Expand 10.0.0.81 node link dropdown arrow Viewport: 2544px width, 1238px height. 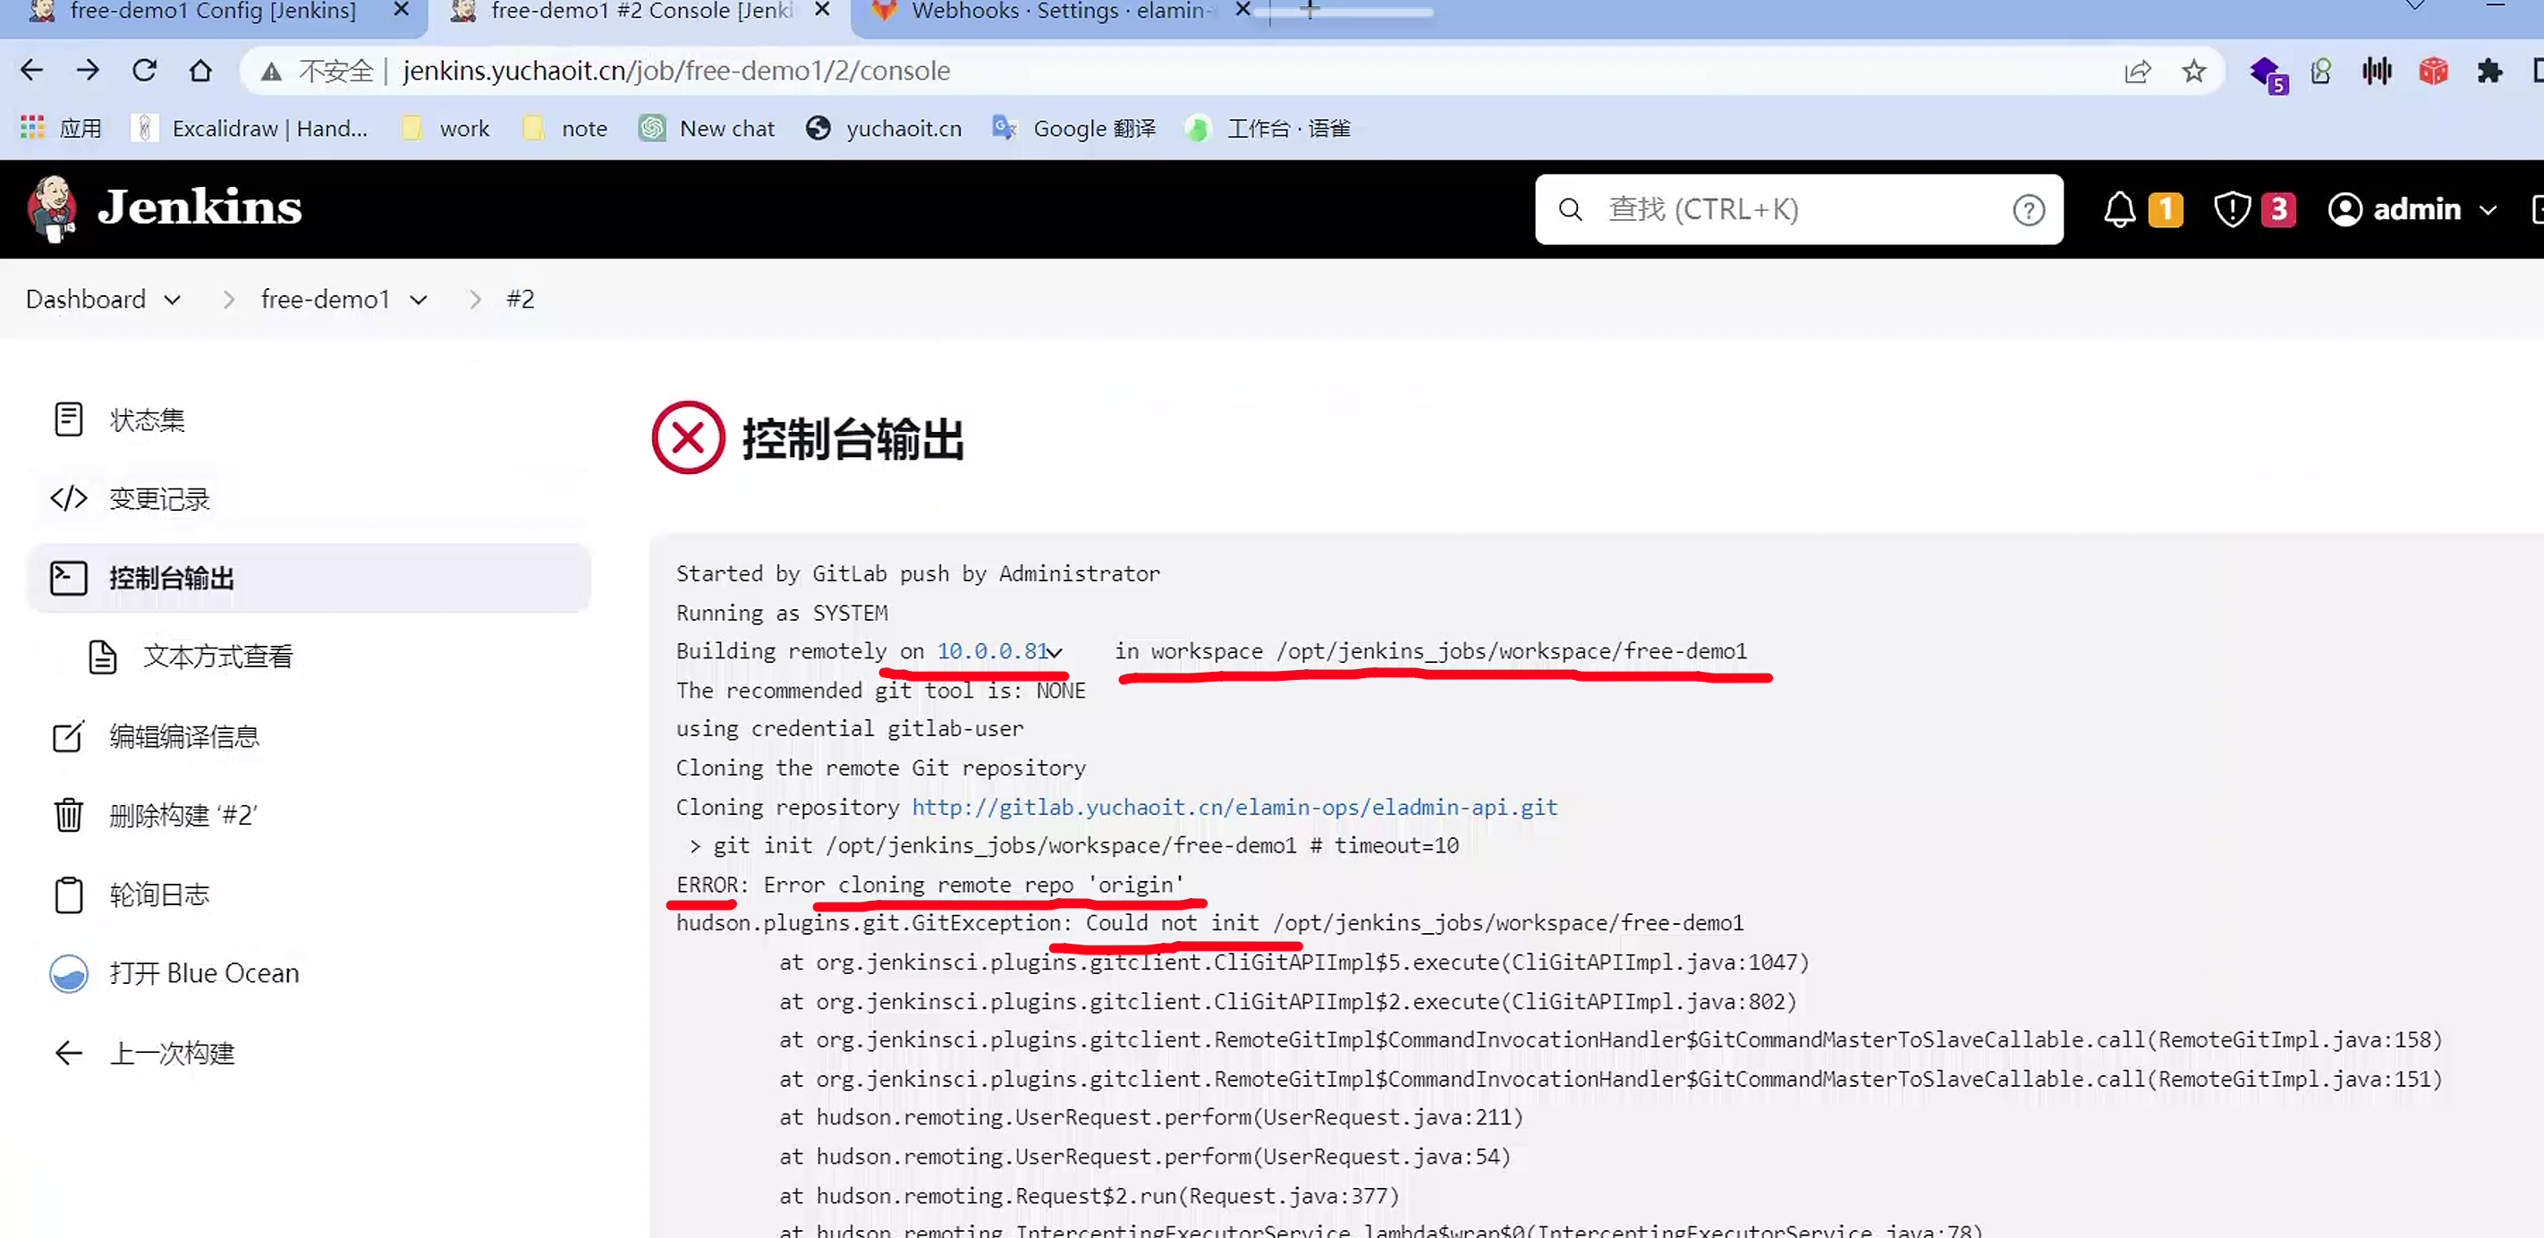point(1055,653)
